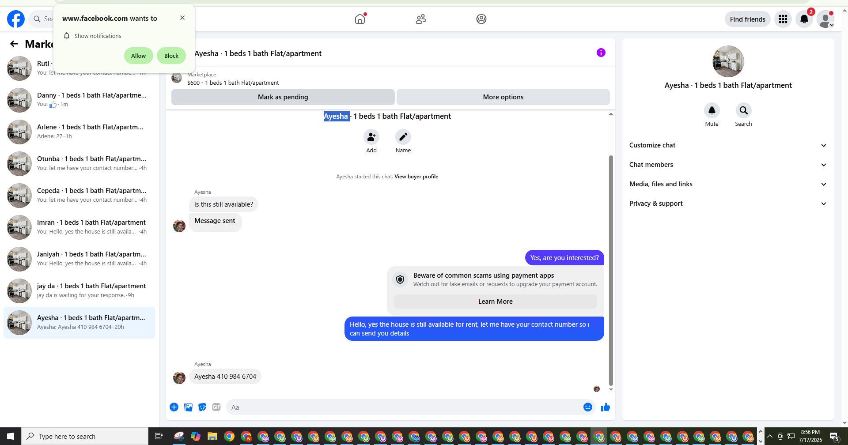
Task: Open the Janiyah conversation
Action: [x=79, y=259]
